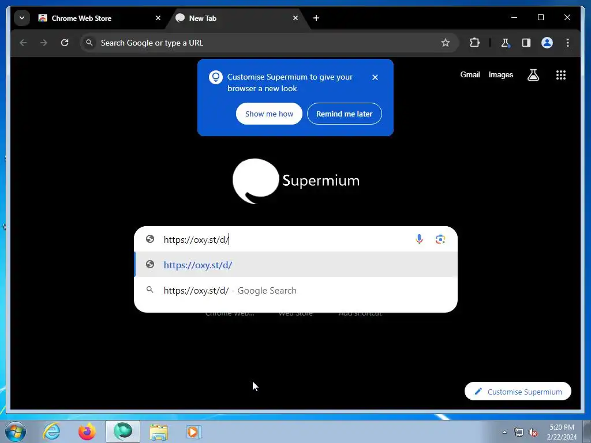This screenshot has width=591, height=443.
Task: Open the Windows Start menu
Action: 14,431
